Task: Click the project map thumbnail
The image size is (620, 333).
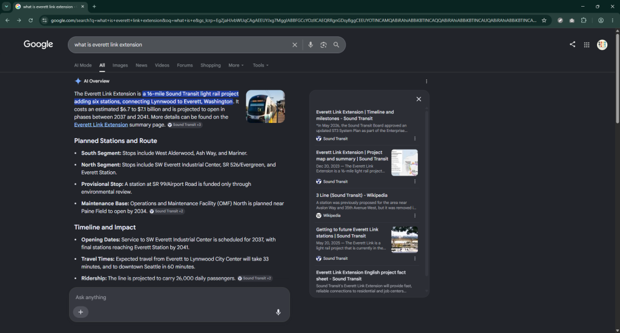Action: coord(404,162)
